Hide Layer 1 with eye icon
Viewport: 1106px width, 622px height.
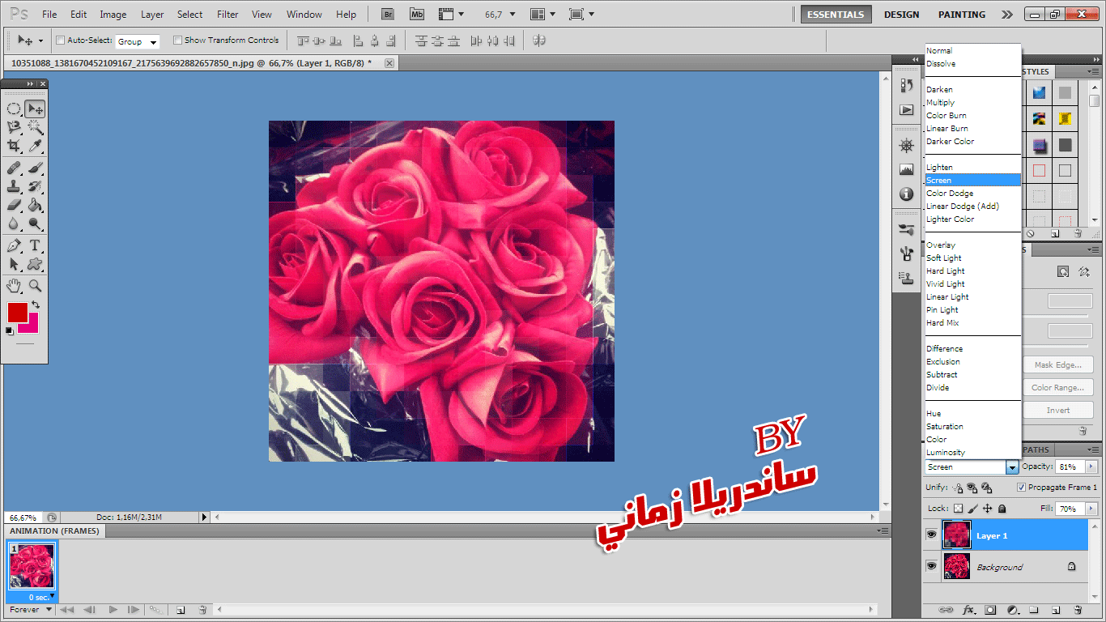click(931, 535)
